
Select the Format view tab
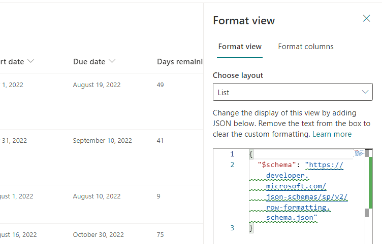[x=240, y=47]
